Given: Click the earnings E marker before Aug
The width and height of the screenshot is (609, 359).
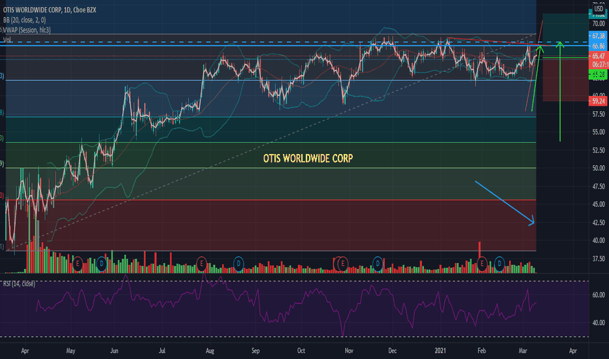Looking at the screenshot, I should click(201, 264).
